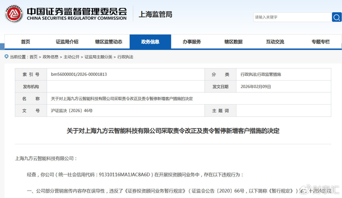Viewport: 342px width, 198px height.
Task: Select document number 沪证监决〔2026〕46号
Action: [x=72, y=110]
